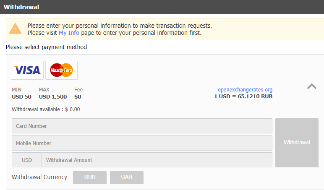Click the Withdrawal Currency label
Screen dimensions: 324x190
(x=39, y=177)
